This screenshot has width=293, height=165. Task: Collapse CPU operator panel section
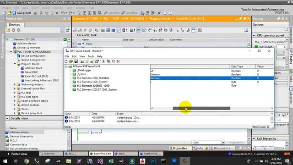[254, 35]
